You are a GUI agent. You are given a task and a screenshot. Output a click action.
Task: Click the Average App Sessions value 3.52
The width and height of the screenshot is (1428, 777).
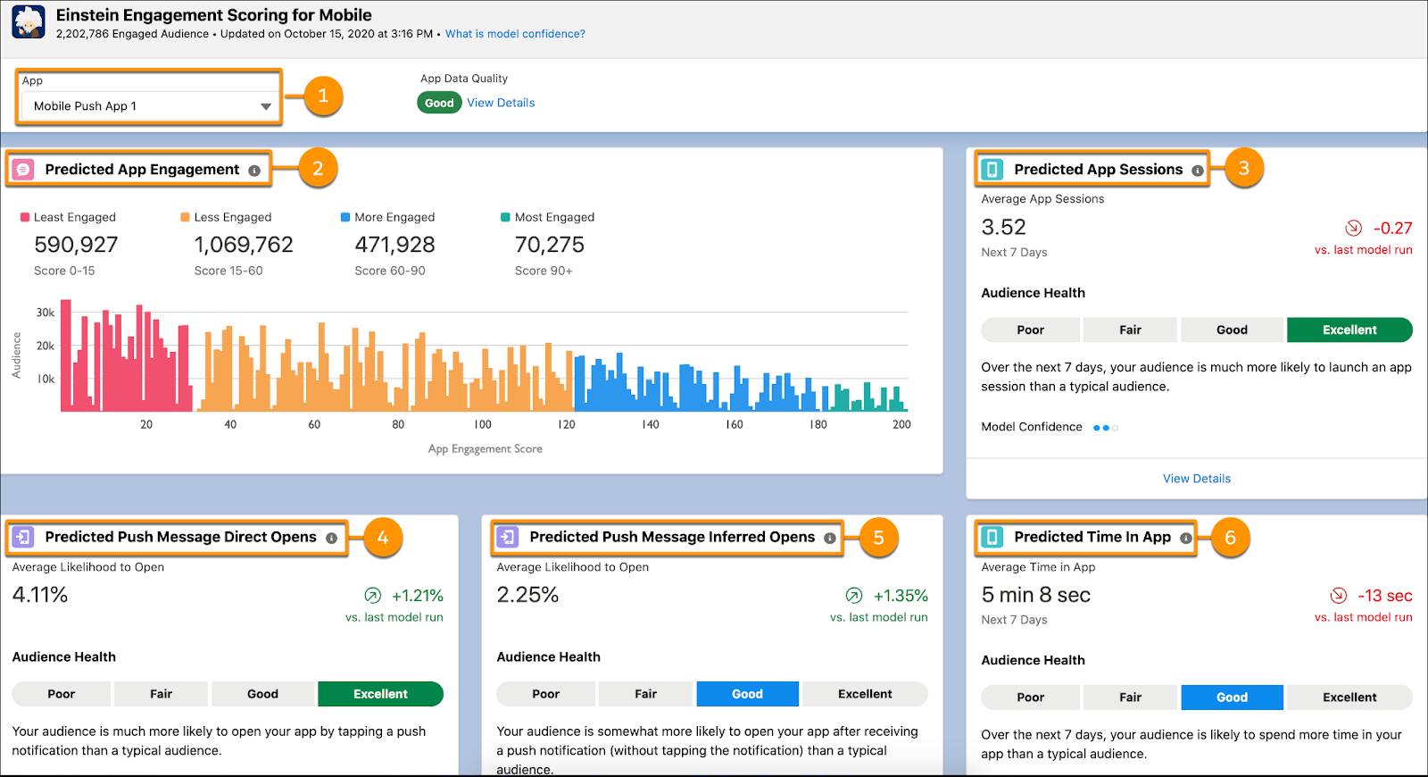click(x=1003, y=227)
